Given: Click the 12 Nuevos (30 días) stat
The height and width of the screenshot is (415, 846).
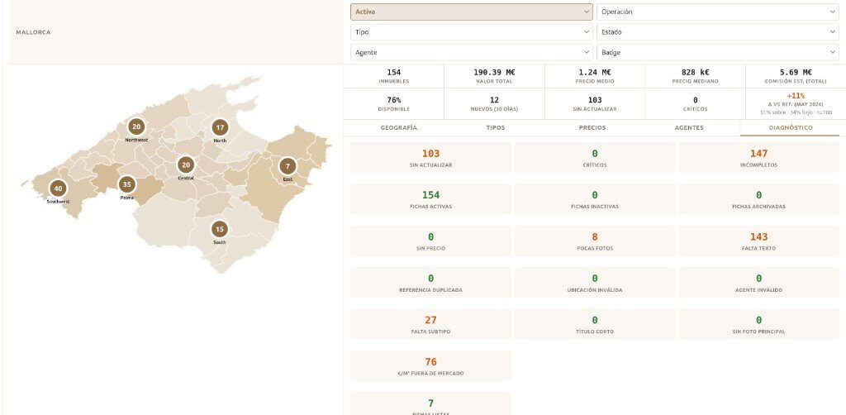Looking at the screenshot, I should point(494,103).
